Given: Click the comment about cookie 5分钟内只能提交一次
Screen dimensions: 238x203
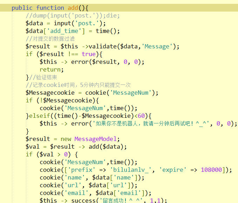Looking at the screenshot, I should tap(78, 85).
